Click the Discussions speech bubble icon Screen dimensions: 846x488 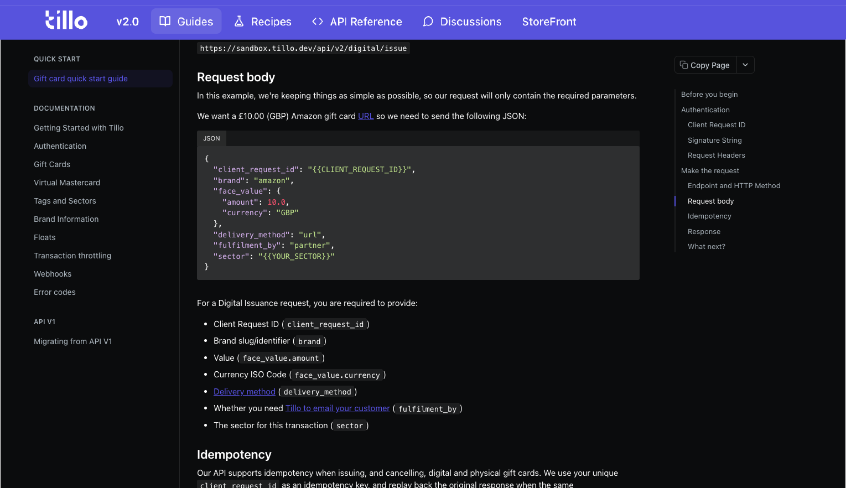pyautogui.click(x=428, y=22)
